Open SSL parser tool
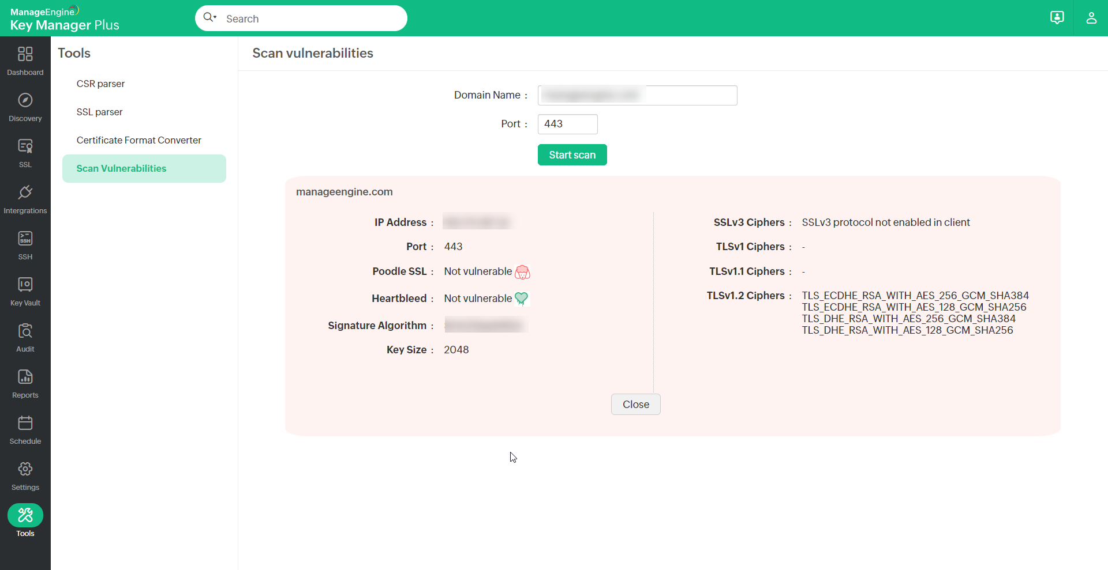This screenshot has width=1108, height=570. pyautogui.click(x=99, y=112)
